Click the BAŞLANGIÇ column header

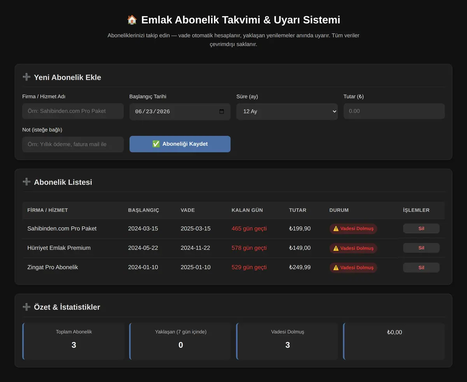click(x=144, y=210)
